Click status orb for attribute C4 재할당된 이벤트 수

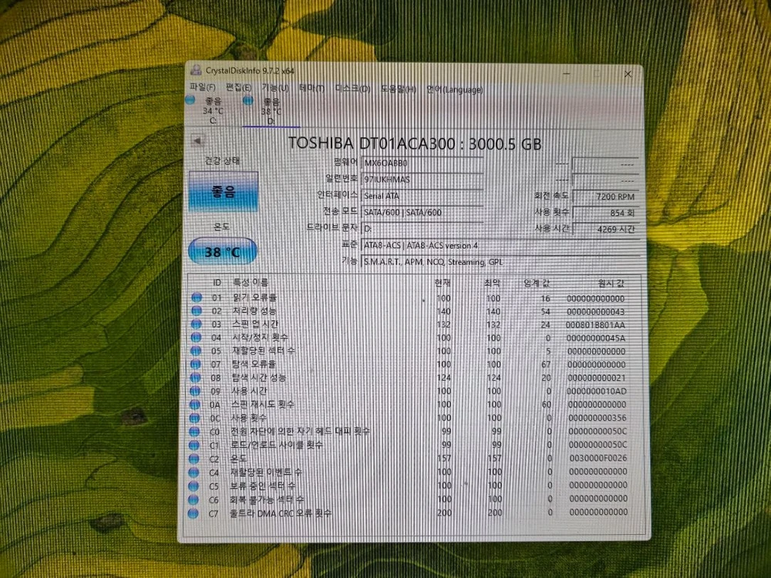(x=194, y=472)
